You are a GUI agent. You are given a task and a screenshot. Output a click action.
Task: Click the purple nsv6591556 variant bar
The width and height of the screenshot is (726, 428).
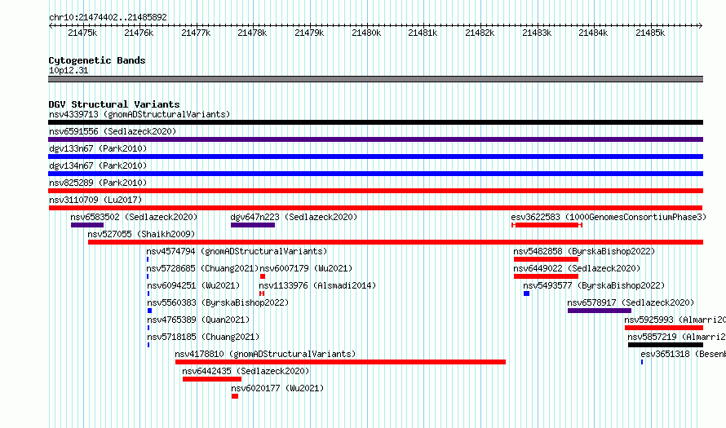click(375, 139)
